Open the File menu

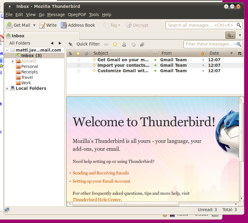(x=9, y=15)
